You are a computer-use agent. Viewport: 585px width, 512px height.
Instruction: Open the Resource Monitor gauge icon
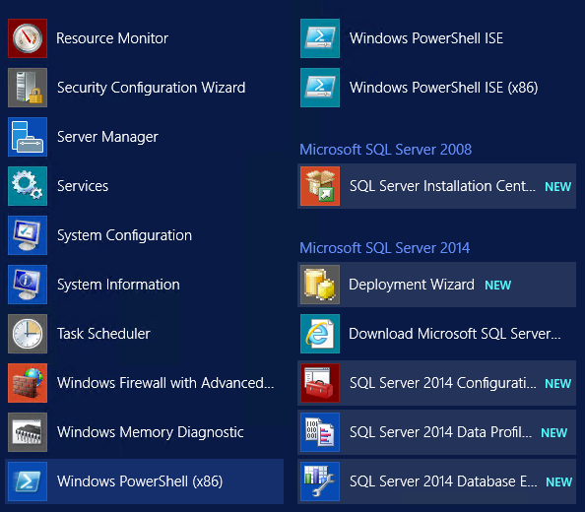pyautogui.click(x=28, y=38)
